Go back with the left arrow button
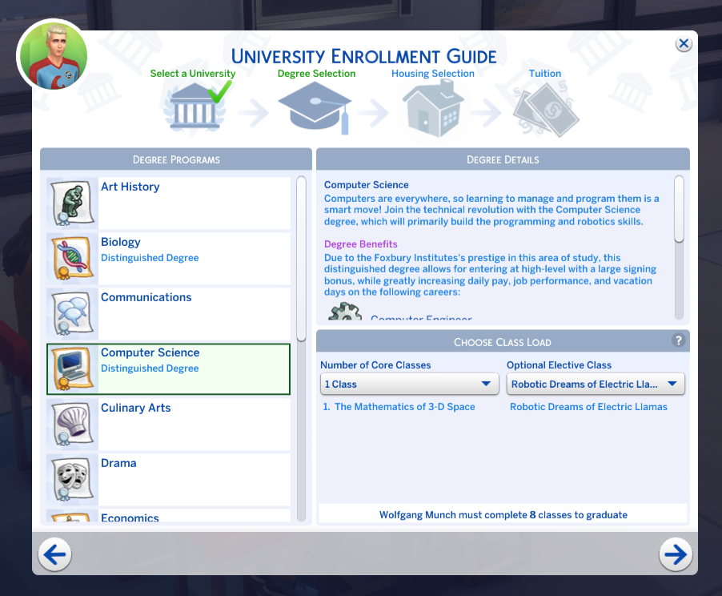The image size is (722, 596). [54, 554]
